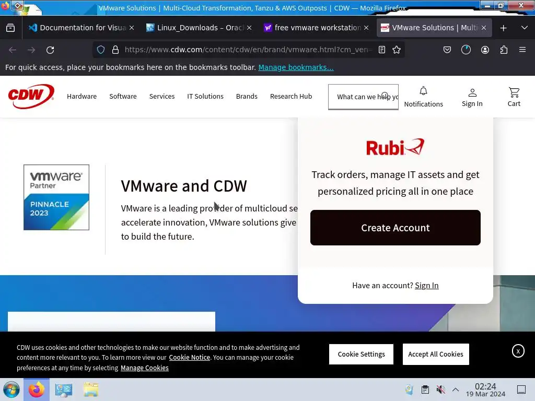The image size is (535, 401).
Task: Click the CDW search box
Action: tap(363, 97)
